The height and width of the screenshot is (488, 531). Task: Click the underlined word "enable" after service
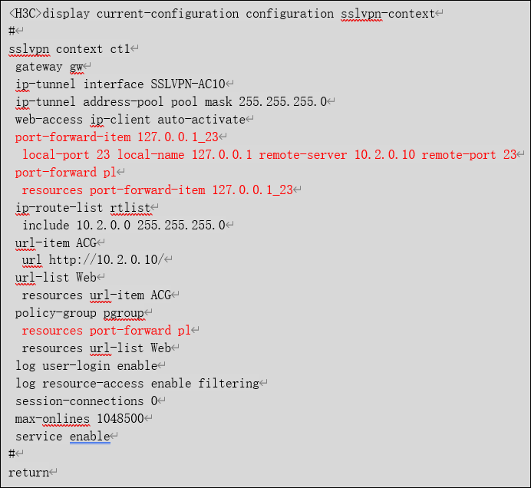tap(89, 437)
